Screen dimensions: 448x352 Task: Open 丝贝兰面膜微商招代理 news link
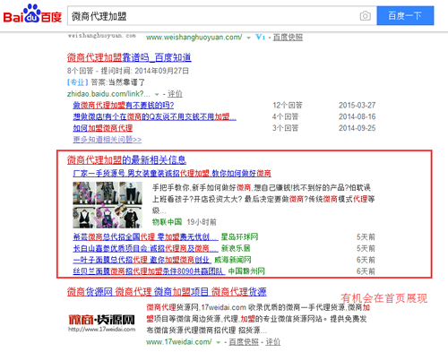pyautogui.click(x=149, y=271)
